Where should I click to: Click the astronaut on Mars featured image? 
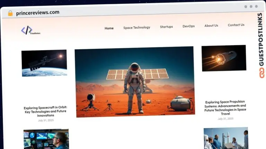tap(134, 81)
